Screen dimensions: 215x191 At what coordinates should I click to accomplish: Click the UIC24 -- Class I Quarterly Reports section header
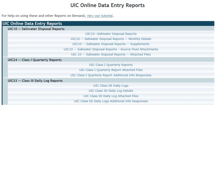[35, 60]
